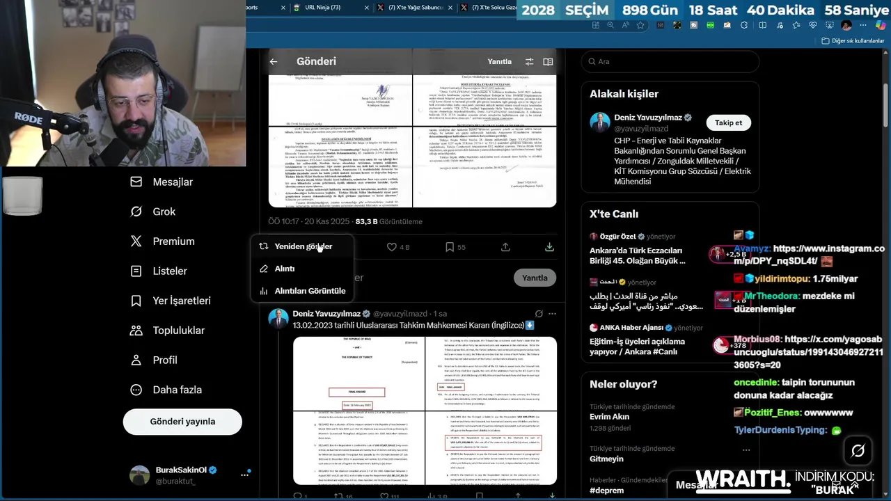
Task: Click the Mesajlar sidebar envelope icon
Action: (x=136, y=182)
